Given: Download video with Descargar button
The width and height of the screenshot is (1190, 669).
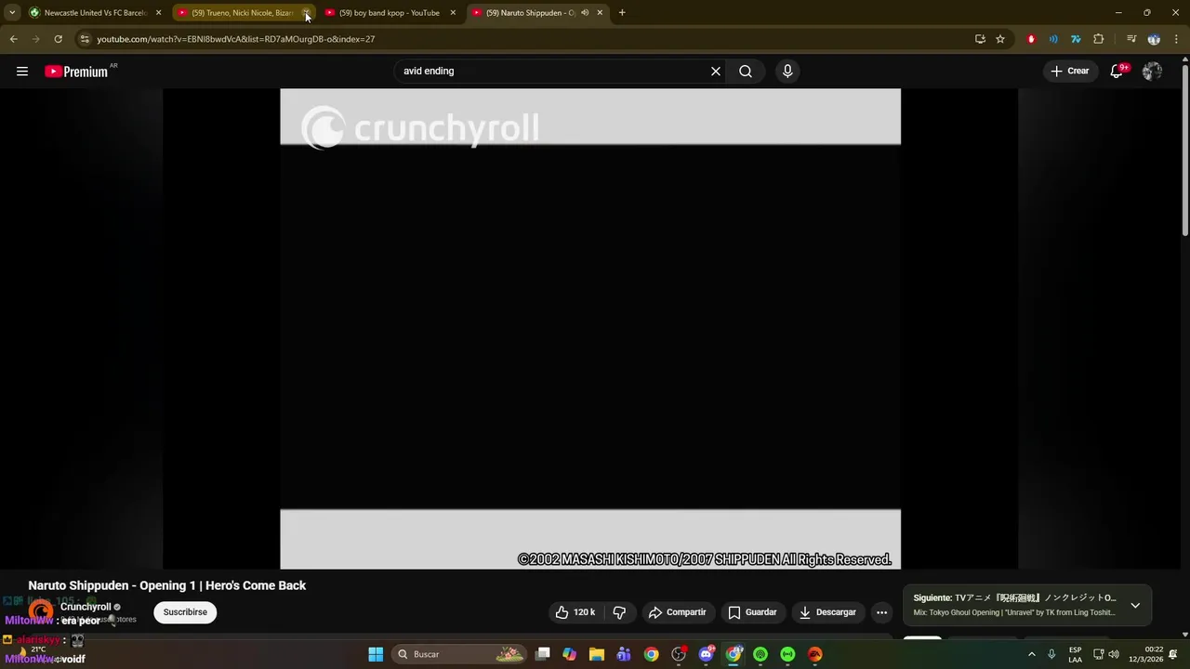Looking at the screenshot, I should tap(827, 612).
